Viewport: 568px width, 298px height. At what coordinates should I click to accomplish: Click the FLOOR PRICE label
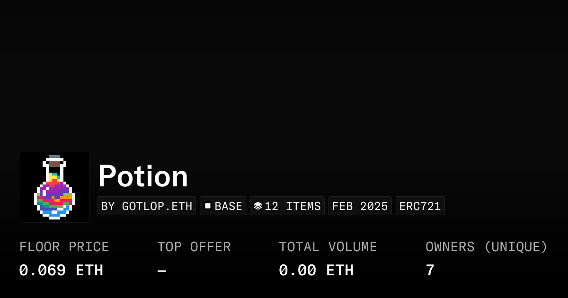(x=64, y=247)
